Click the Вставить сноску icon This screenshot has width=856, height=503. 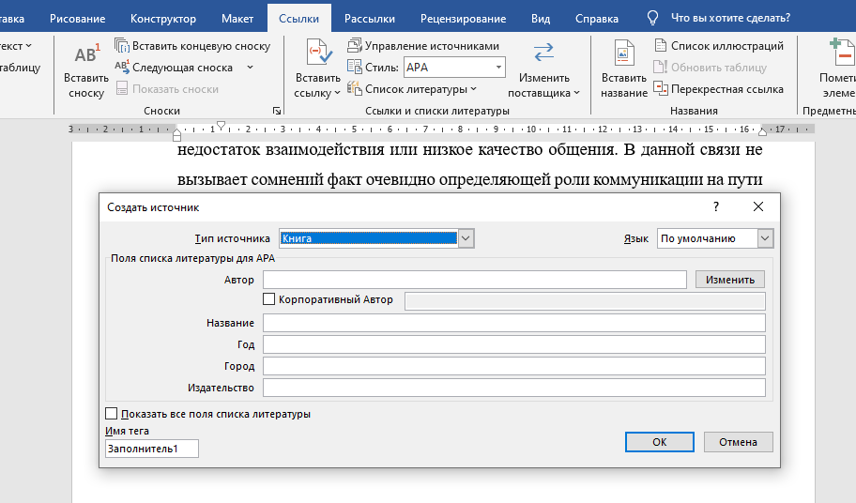point(86,55)
